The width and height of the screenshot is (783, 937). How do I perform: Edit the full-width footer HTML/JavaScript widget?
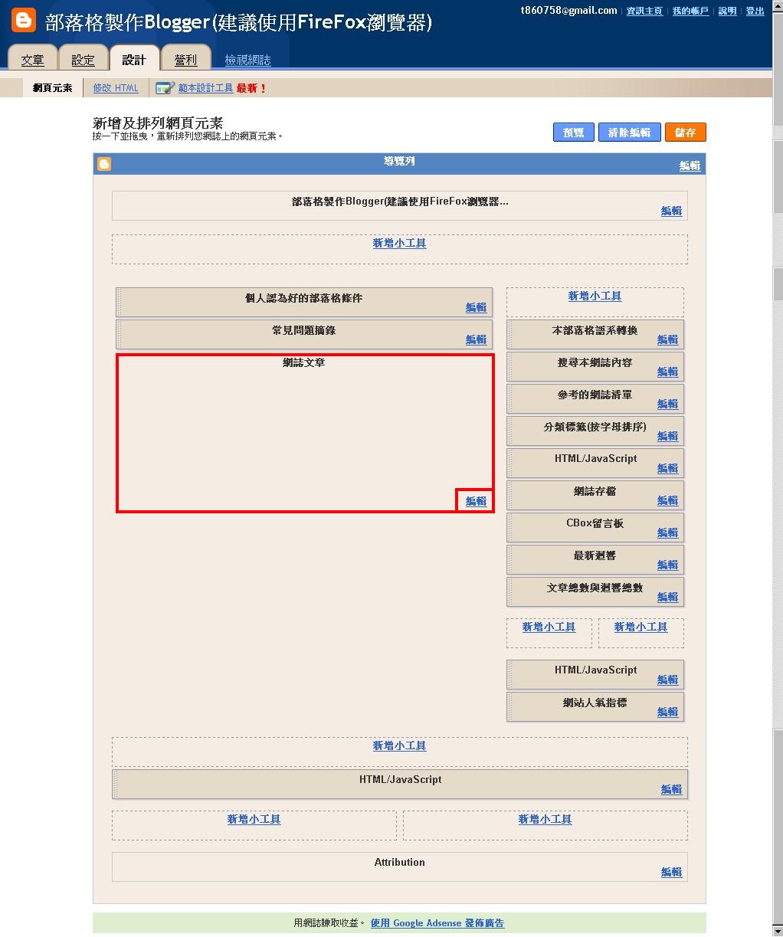tap(671, 789)
